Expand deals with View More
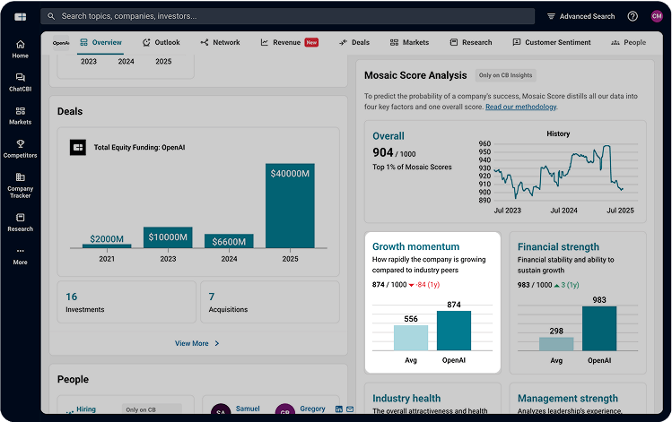This screenshot has height=422, width=672. pos(197,343)
